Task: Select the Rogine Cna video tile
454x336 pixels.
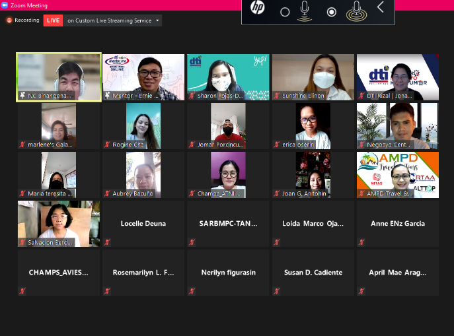Action: click(x=143, y=125)
